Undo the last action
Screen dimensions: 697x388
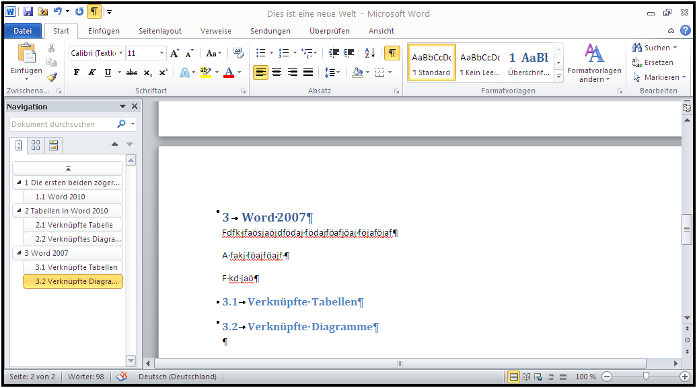[58, 11]
